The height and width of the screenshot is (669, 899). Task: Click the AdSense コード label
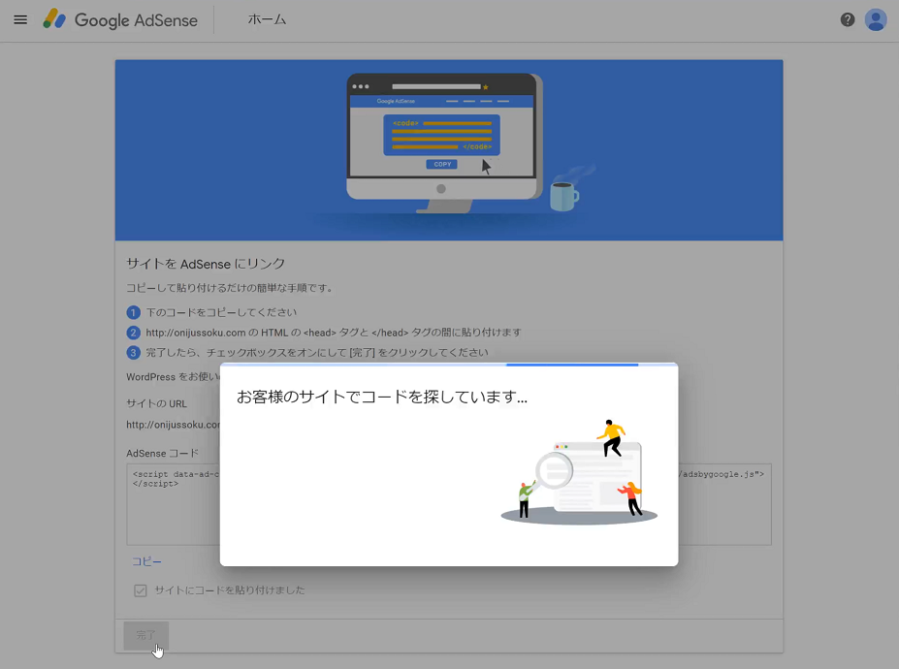pos(162,453)
